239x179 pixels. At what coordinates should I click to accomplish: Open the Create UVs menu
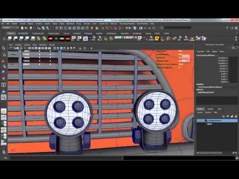click(x=104, y=24)
